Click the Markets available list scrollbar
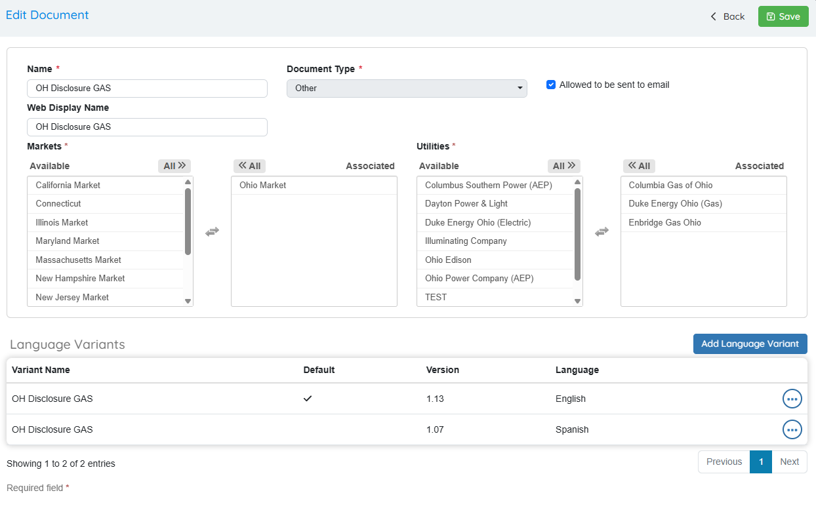 [x=188, y=222]
